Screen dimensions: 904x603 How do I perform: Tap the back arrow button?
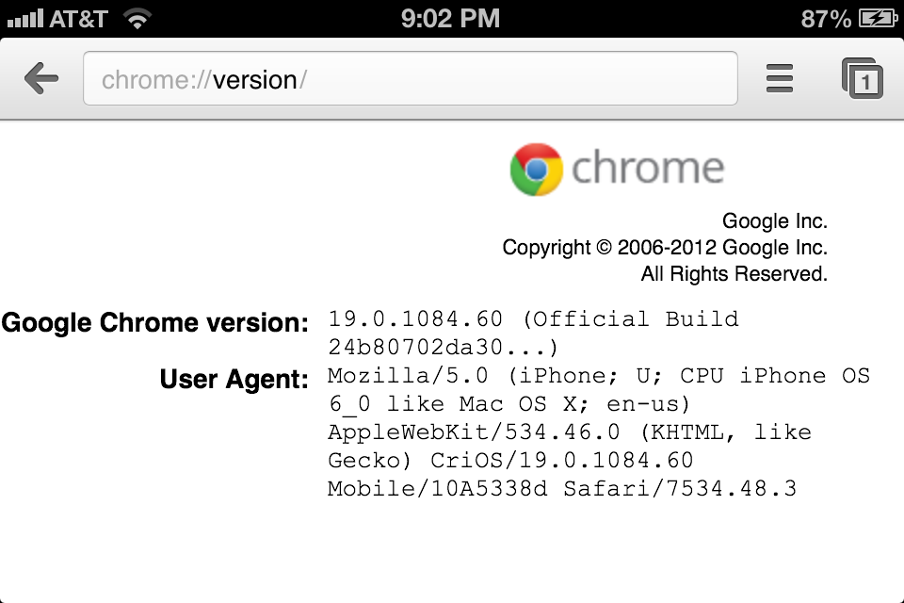(42, 79)
